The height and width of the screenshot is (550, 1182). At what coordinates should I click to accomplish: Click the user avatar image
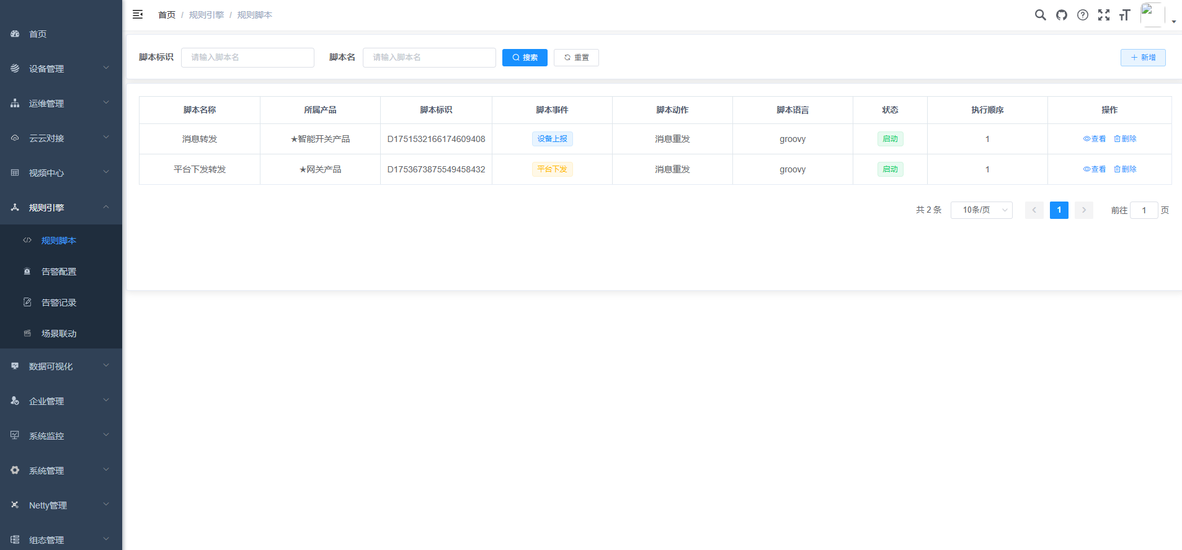point(1152,14)
